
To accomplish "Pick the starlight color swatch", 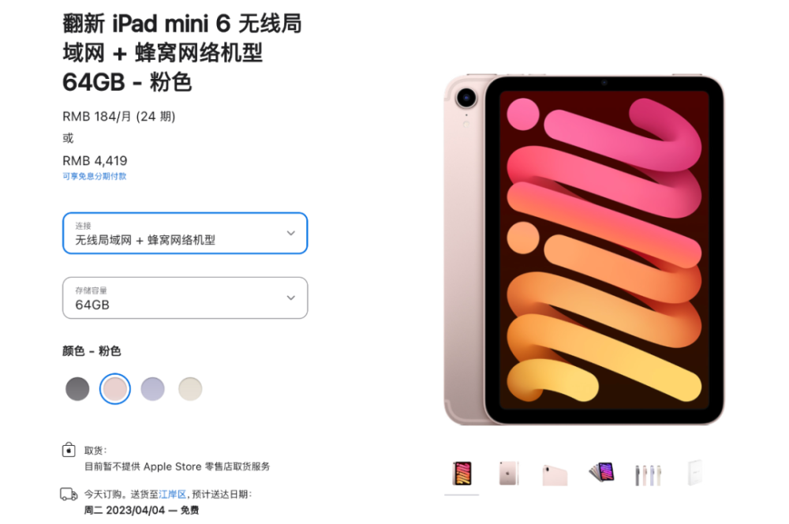I will coord(190,389).
